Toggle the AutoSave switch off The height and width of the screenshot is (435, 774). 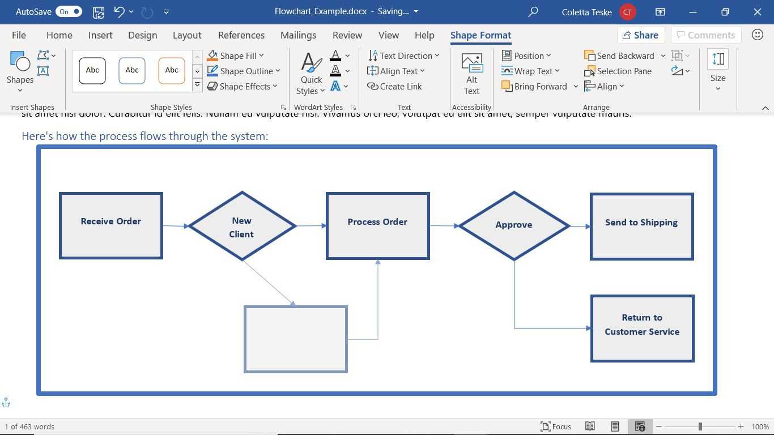pos(69,12)
